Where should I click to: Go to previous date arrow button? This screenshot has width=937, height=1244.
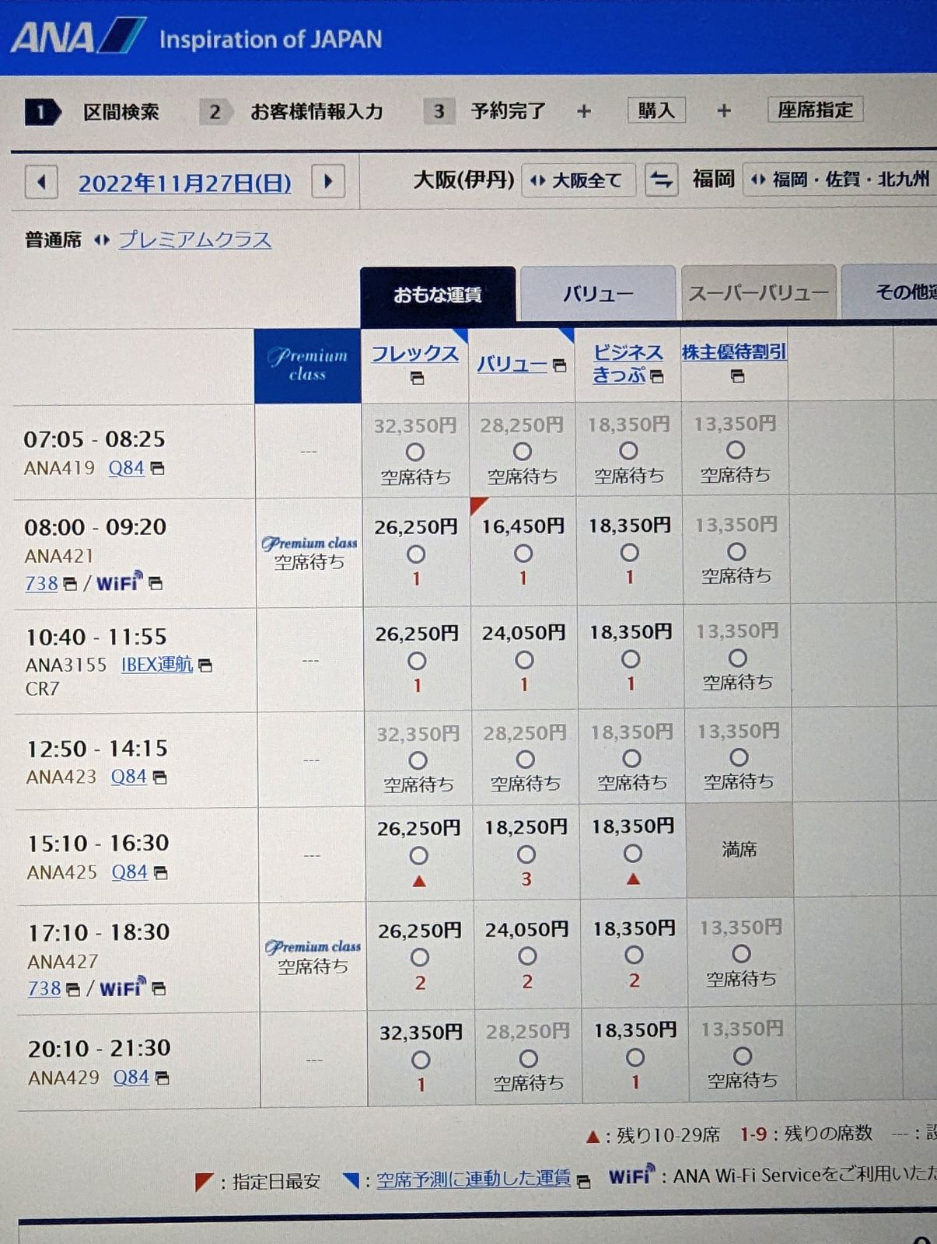pyautogui.click(x=42, y=183)
